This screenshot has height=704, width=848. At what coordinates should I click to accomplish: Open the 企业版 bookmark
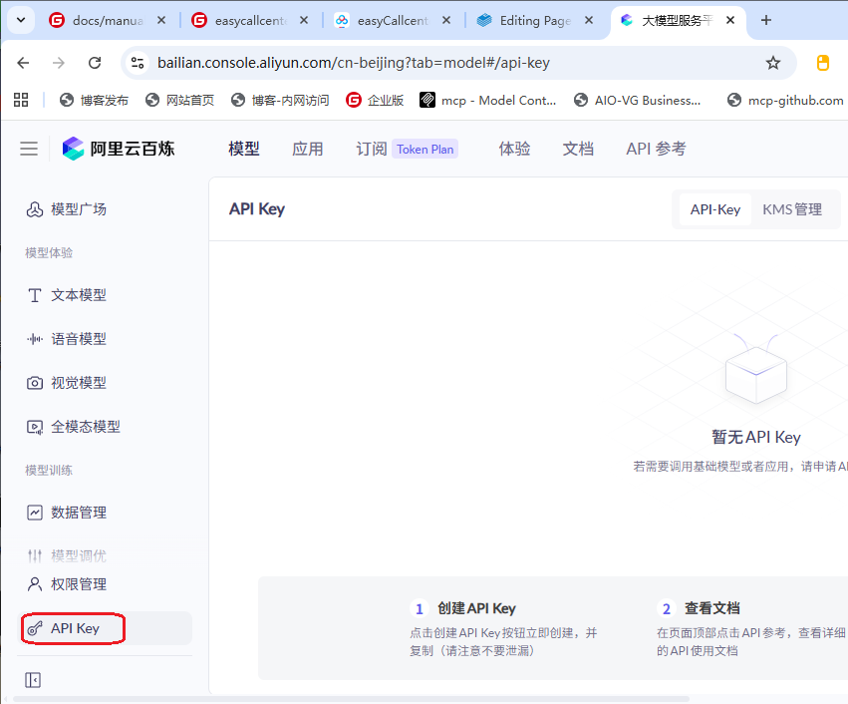click(375, 100)
